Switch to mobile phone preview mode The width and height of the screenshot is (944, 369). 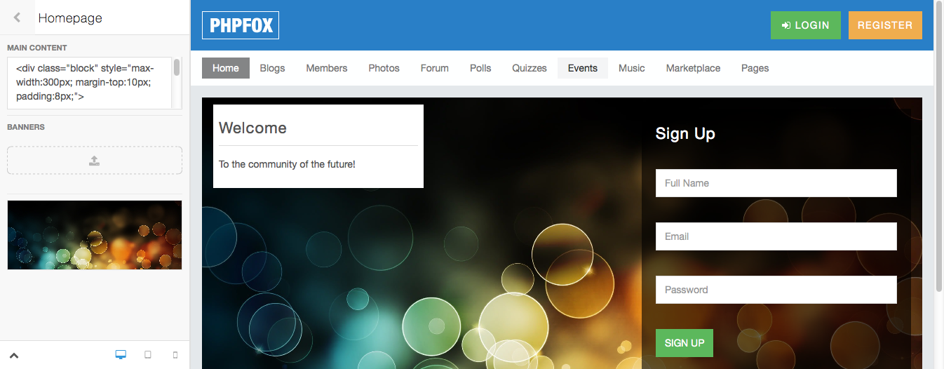175,355
